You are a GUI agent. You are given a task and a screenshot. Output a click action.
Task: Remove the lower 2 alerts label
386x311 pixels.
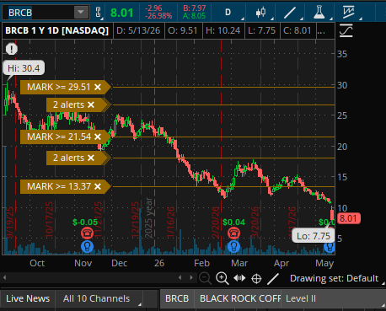[x=91, y=158]
